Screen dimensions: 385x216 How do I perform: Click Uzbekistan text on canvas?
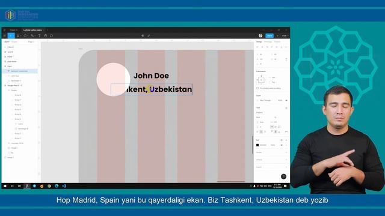pyautogui.click(x=171, y=89)
